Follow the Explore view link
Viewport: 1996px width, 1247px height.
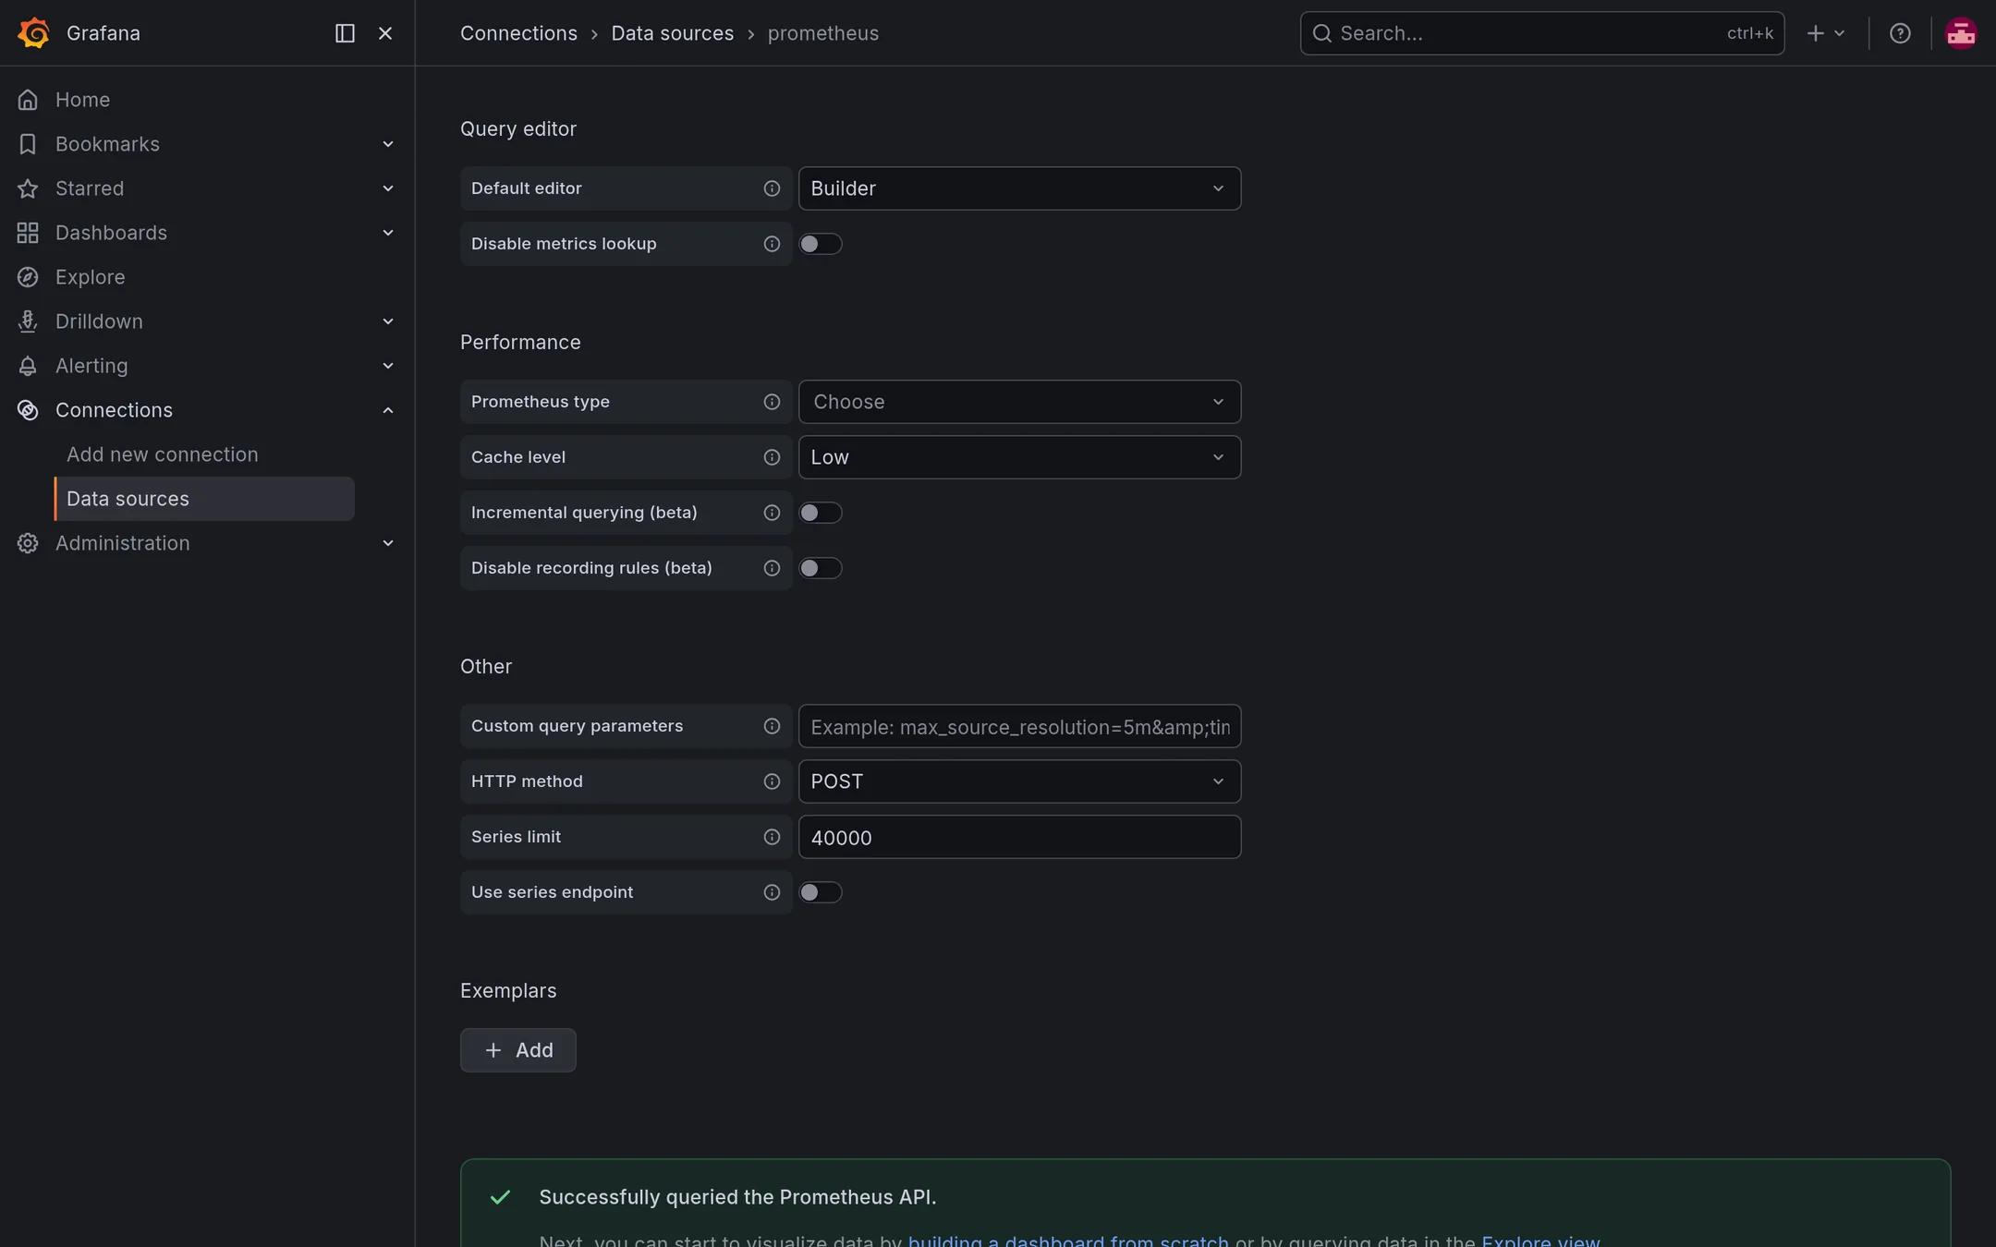click(x=1540, y=1241)
